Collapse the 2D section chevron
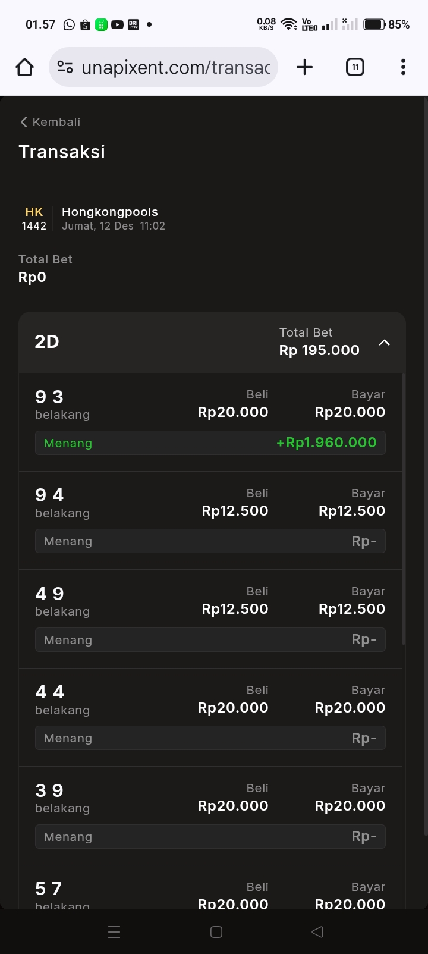 (385, 343)
